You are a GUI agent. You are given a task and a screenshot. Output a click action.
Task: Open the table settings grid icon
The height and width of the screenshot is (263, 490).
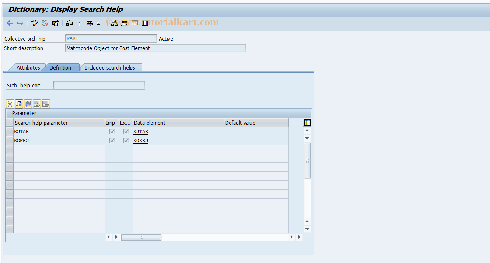point(307,122)
